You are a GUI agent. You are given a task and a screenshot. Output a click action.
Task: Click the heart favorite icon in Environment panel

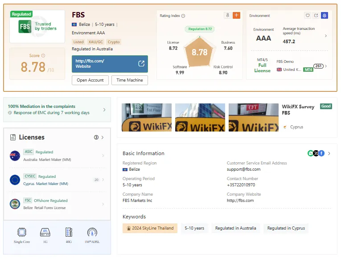(308, 16)
